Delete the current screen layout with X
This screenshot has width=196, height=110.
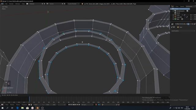click(44, 4)
